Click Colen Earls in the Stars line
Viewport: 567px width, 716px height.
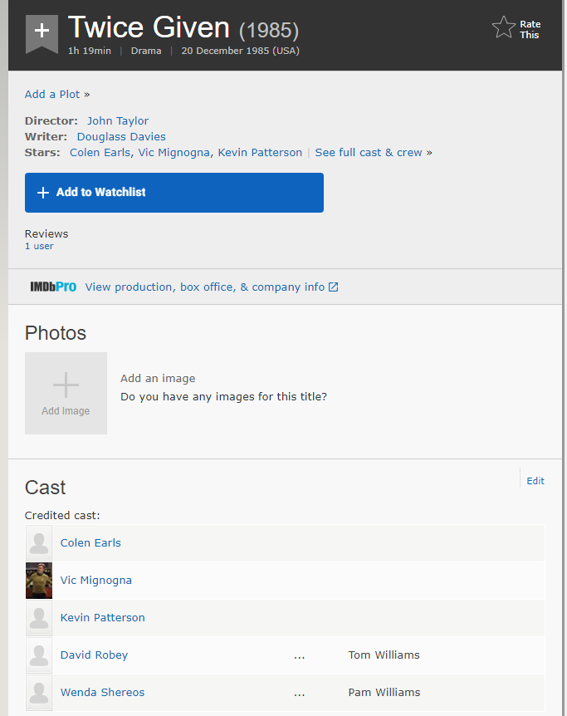pos(100,153)
